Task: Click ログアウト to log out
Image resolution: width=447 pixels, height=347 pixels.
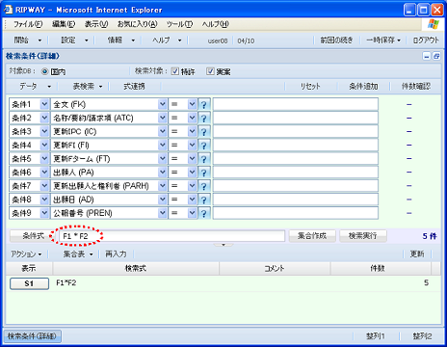Action: (x=426, y=40)
